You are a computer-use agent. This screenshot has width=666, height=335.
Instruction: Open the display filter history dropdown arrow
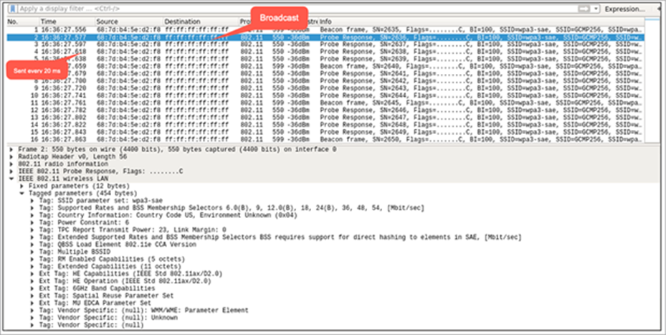(x=596, y=9)
